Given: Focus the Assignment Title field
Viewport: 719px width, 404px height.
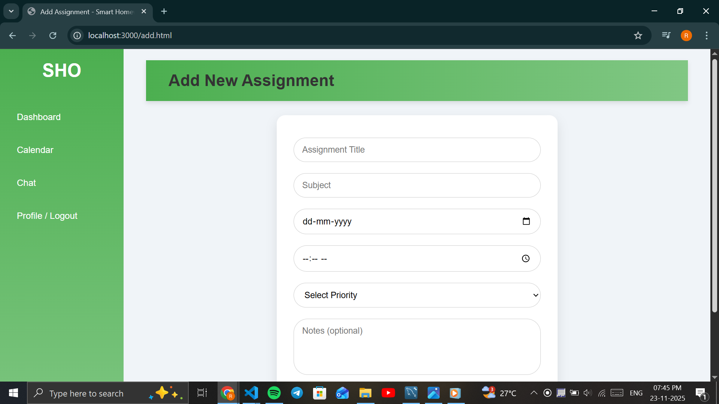Looking at the screenshot, I should tap(417, 150).
